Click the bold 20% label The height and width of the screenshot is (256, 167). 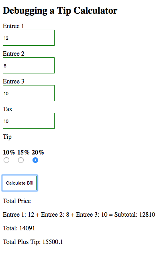pyautogui.click(x=38, y=152)
